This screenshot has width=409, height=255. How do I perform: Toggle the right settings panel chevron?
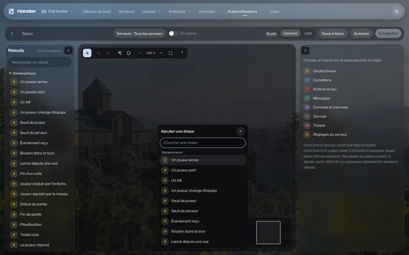(x=305, y=50)
